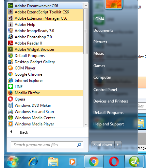The width and height of the screenshot is (146, 168).
Task: Click program list scrollbar up arrow
Action: 86,6
